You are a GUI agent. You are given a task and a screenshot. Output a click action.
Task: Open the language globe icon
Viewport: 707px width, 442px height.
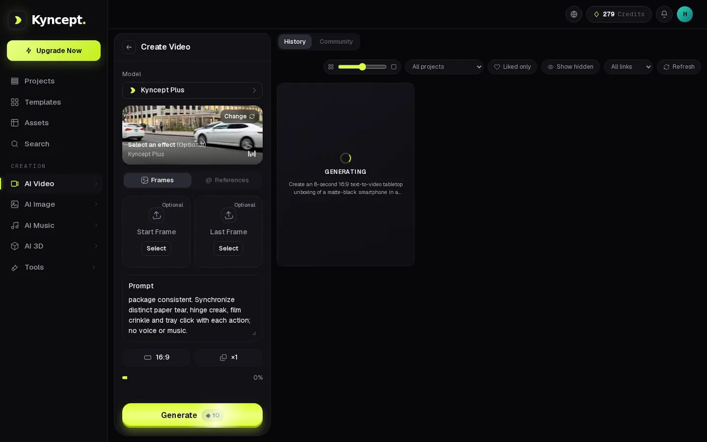574,14
